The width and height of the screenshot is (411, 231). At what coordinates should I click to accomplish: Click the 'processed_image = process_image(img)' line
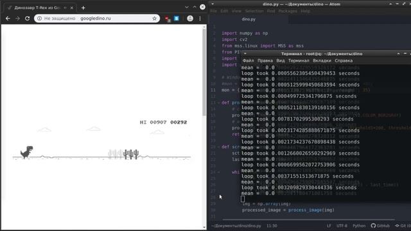click(288, 210)
